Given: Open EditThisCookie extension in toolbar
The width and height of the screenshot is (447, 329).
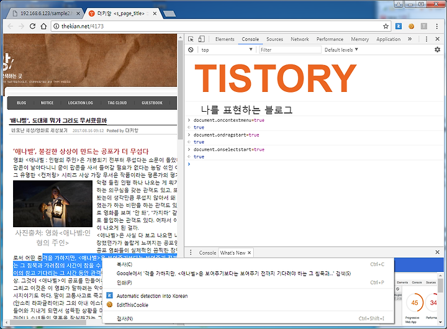Looking at the screenshot, I should pyautogui.click(x=411, y=26).
